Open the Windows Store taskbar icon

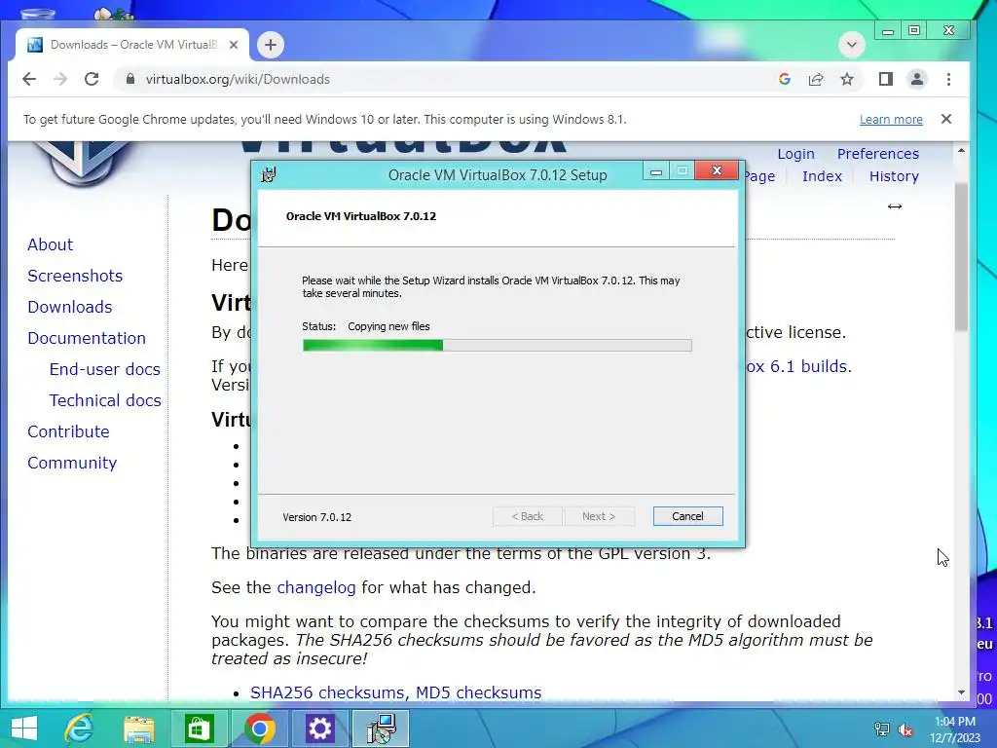click(199, 729)
